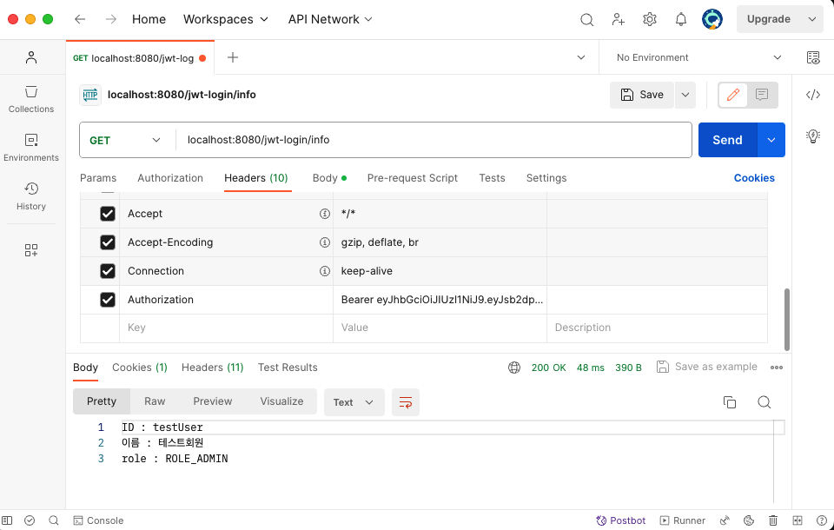
Task: Open the Test Results tab
Action: click(x=288, y=368)
